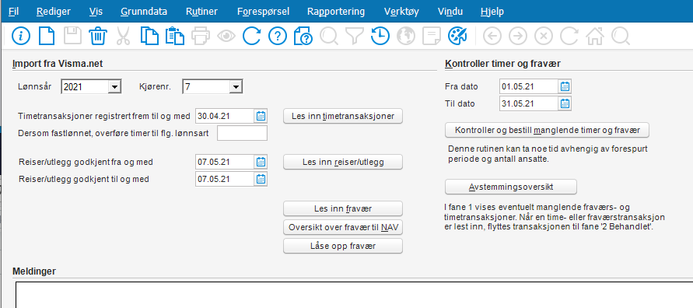This screenshot has width=693, height=308.
Task: Create new document with blank page icon
Action: pyautogui.click(x=47, y=36)
